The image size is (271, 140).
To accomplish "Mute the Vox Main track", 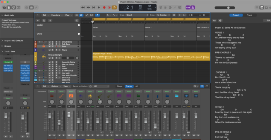I will pos(50,73).
